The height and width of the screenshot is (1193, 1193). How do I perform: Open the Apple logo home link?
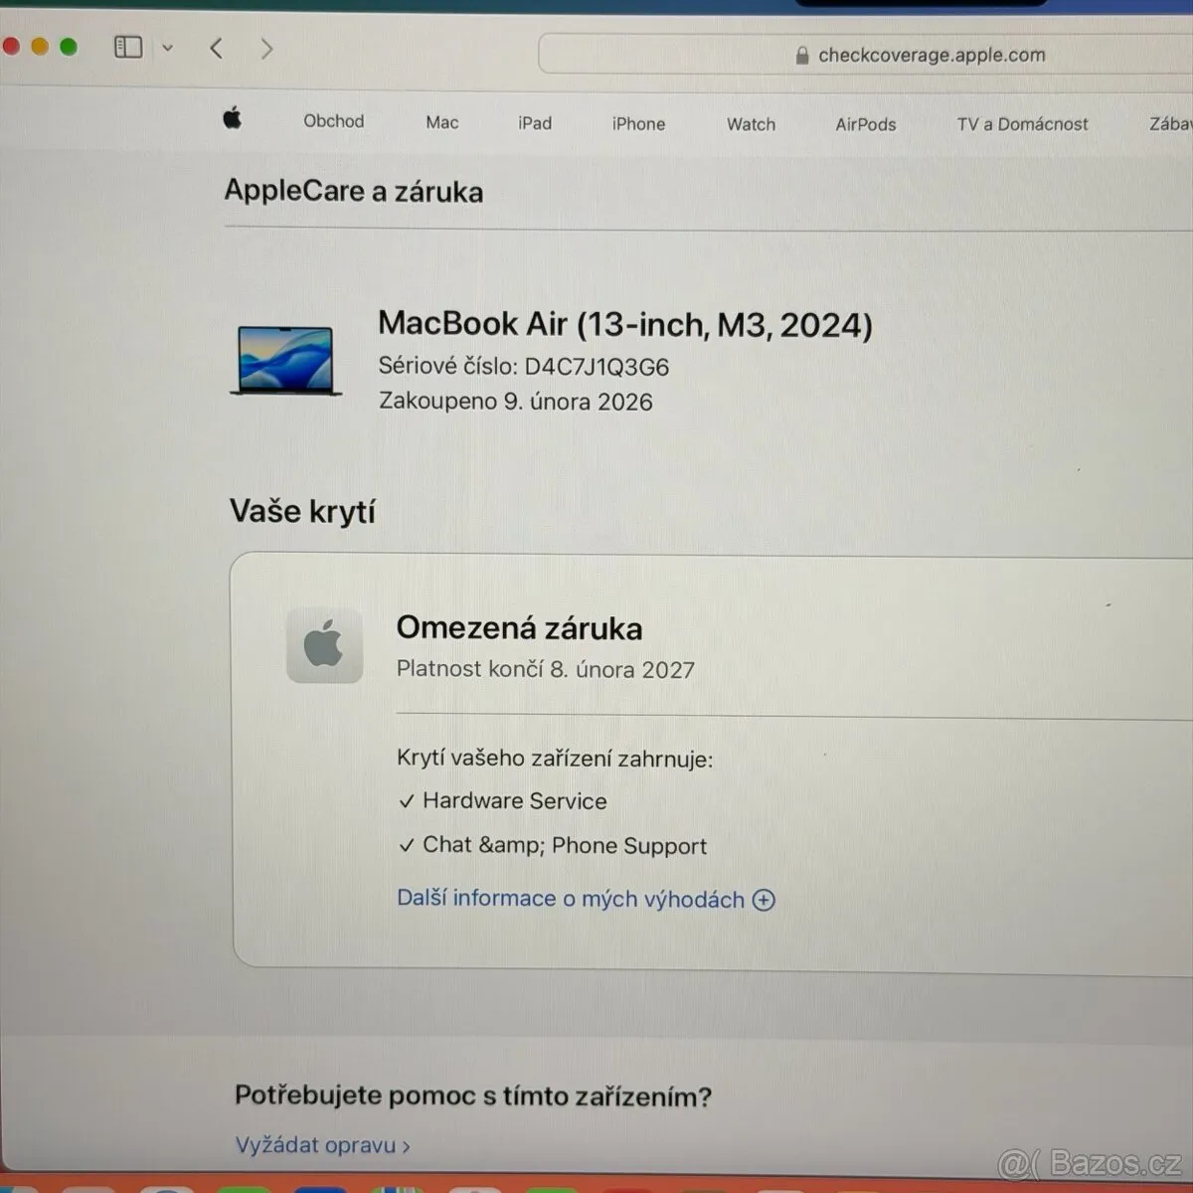pos(232,119)
